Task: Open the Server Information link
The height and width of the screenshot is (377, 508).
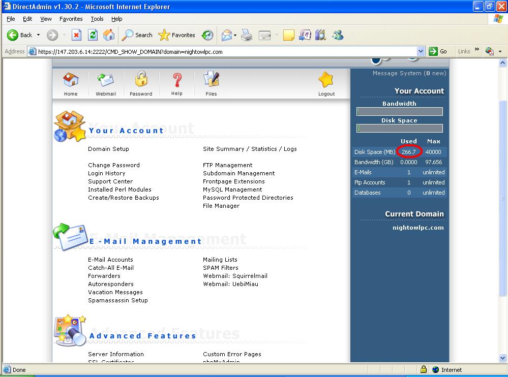Action: pos(115,354)
